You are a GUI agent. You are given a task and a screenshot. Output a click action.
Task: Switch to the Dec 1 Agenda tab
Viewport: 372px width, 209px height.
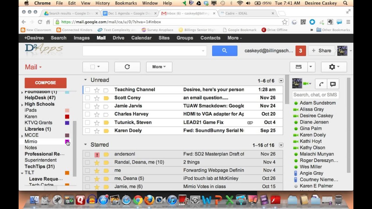coord(129,13)
